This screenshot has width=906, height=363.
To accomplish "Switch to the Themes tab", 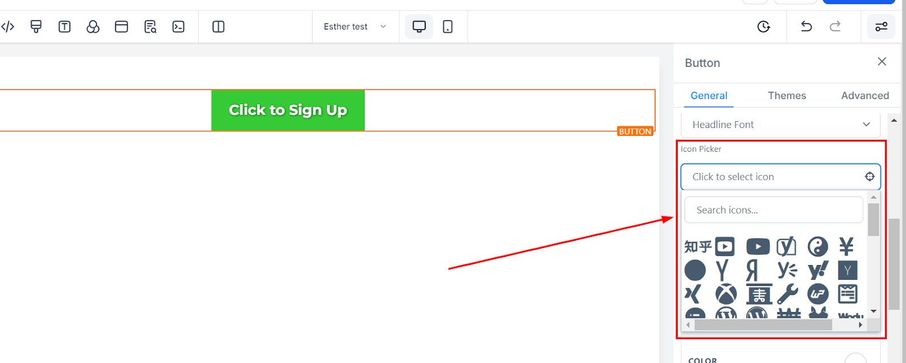I will (x=787, y=96).
